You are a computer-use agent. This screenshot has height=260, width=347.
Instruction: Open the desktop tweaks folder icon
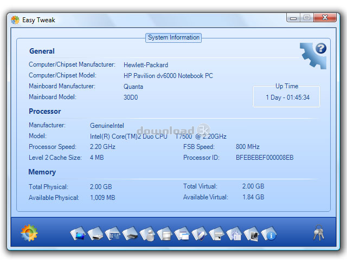[x=78, y=234]
